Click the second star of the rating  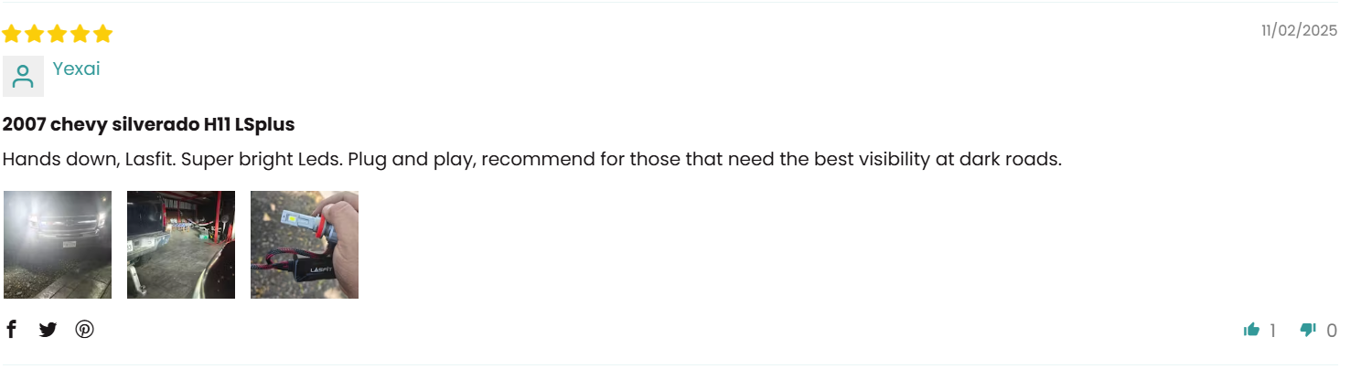[x=35, y=35]
